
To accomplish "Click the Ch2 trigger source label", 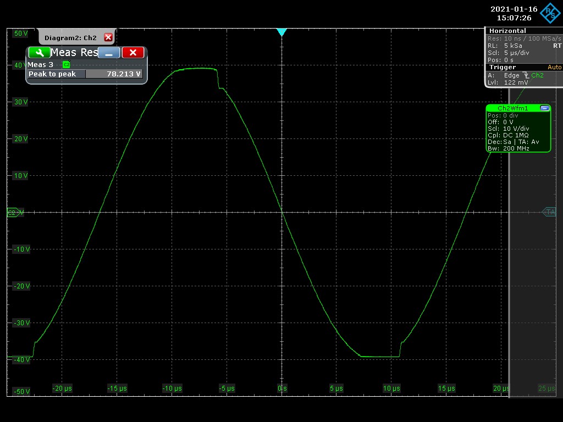I will point(537,75).
